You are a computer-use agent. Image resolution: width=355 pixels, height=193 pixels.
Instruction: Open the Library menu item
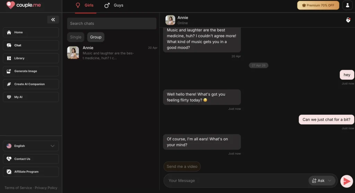click(x=31, y=58)
